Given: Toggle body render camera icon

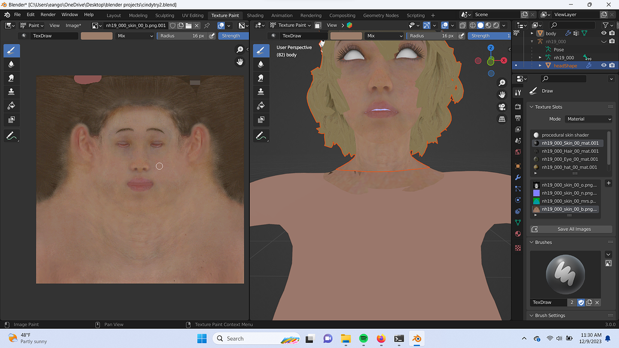Looking at the screenshot, I should 612,33.
